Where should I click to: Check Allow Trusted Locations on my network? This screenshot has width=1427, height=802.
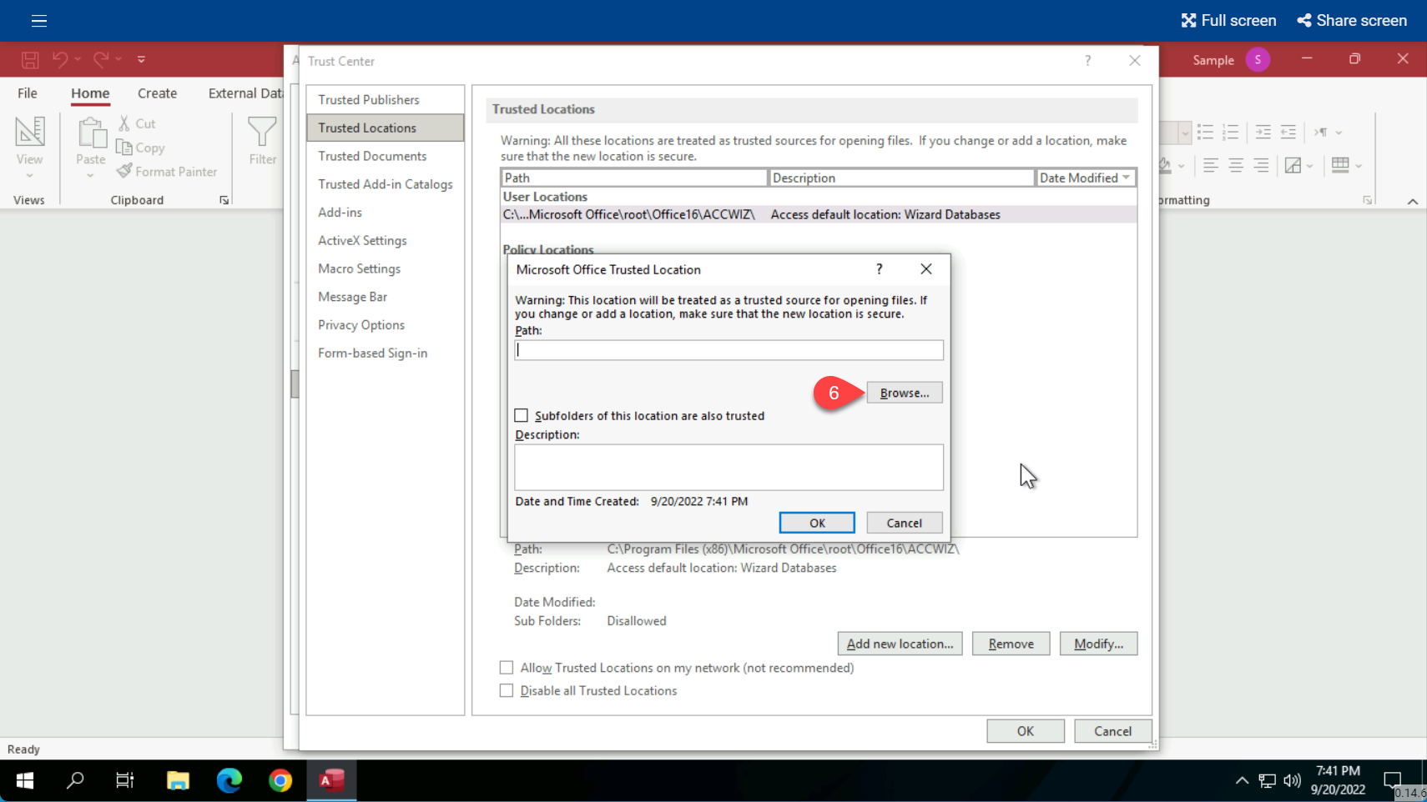[x=507, y=668]
